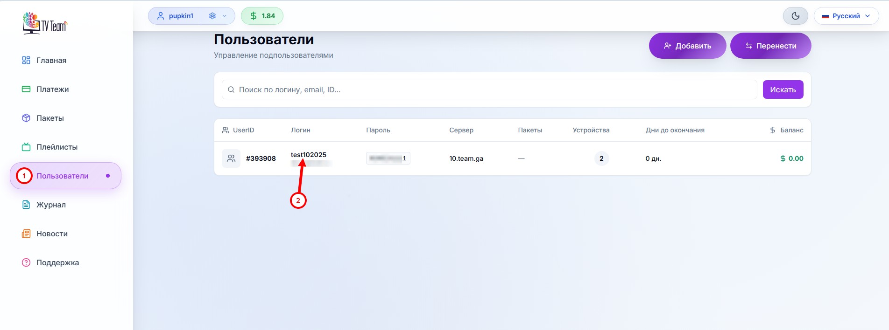Open the pupkin1 account profile

(175, 16)
